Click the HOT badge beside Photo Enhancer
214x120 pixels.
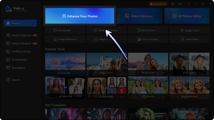click(x=35, y=35)
